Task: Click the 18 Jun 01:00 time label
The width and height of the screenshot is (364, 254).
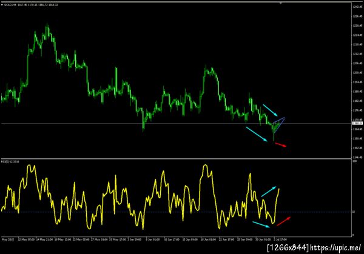Action: [209, 239]
